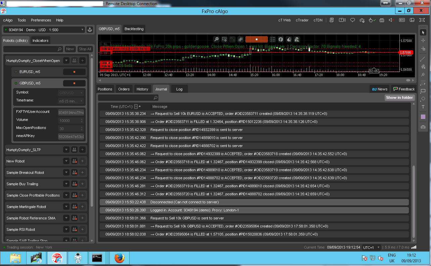Switch to the Backtesting tab
This screenshot has height=266, width=431.
[x=134, y=29]
